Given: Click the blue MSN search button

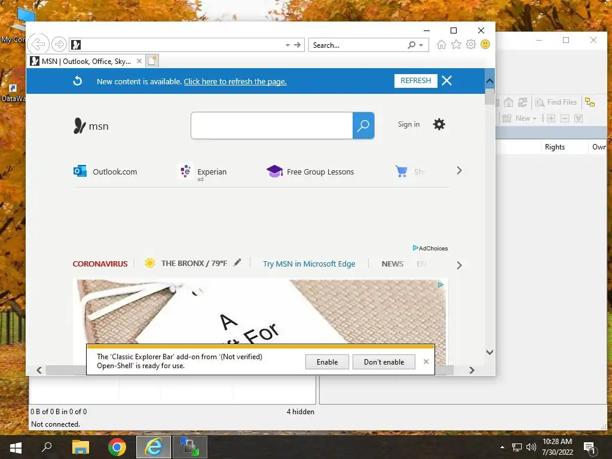Looking at the screenshot, I should pyautogui.click(x=363, y=126).
